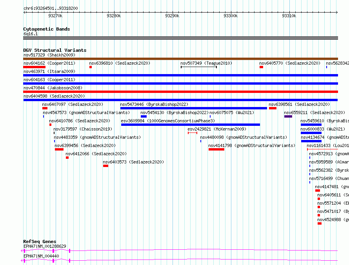Open nsv6410786 (Sedlazeck2020) variant
This screenshot has width=349, height=265.
coord(80,121)
